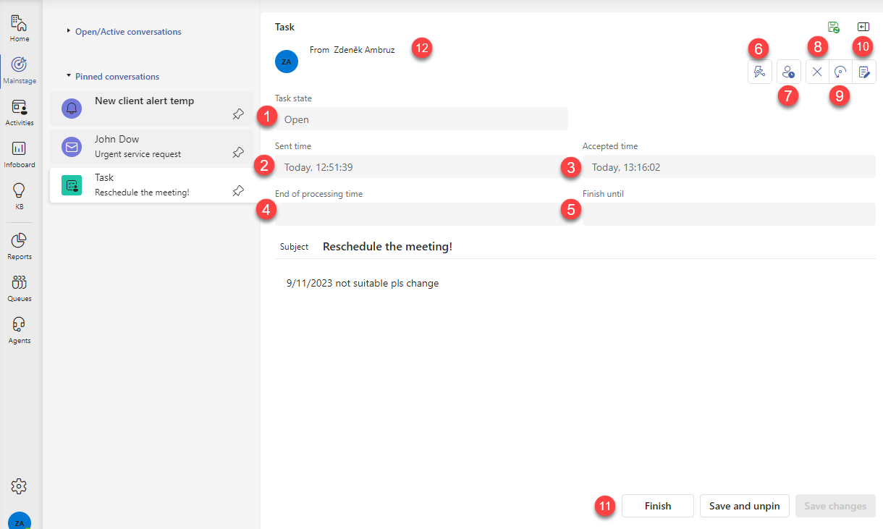Click the circular arrow icon in task toolbar
Viewport: 883px width, 529px height.
840,72
